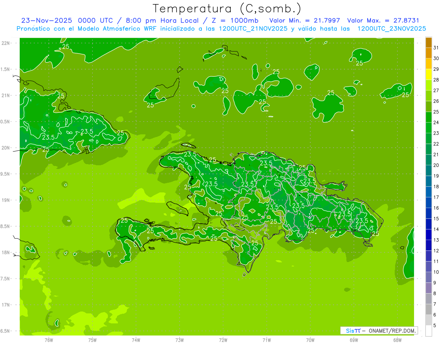Click the legend scale value '18'
This screenshot has height=345, width=446.
[436, 186]
